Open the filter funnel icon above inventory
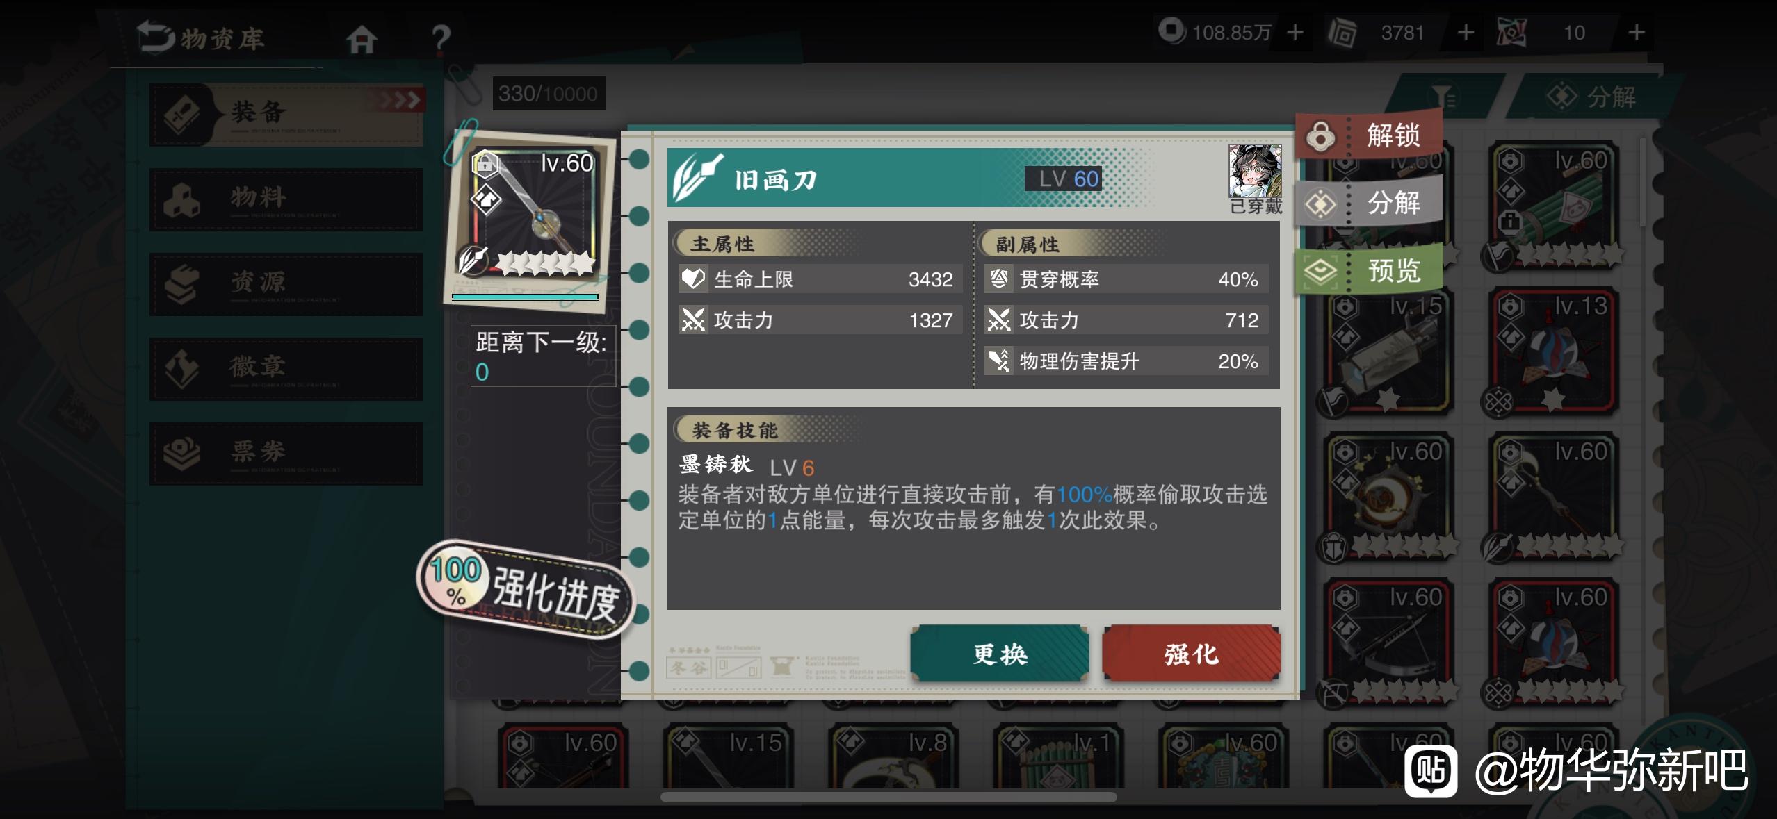This screenshot has height=819, width=1777. (x=1443, y=97)
